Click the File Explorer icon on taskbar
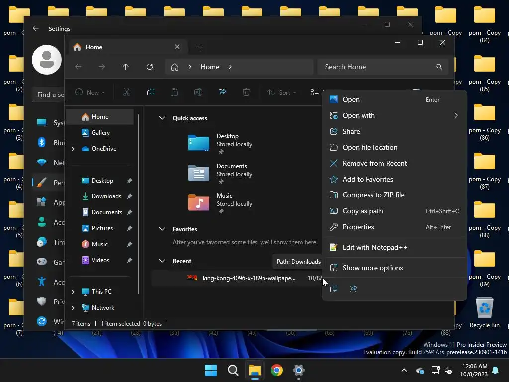The height and width of the screenshot is (382, 509). tap(255, 370)
